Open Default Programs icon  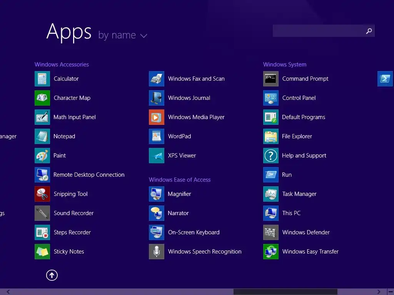coord(271,117)
